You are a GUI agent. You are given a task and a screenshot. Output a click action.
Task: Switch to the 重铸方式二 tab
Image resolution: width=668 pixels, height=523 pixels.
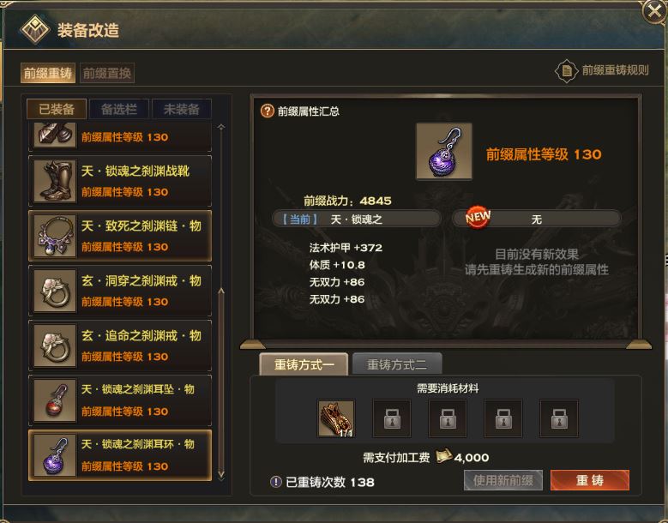(397, 364)
